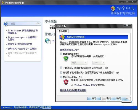The height and width of the screenshot is (110, 138).
Task: Switch to the 自动更新 tab
Action: pyautogui.click(x=63, y=31)
